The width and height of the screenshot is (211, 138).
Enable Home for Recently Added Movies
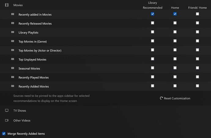175,86
